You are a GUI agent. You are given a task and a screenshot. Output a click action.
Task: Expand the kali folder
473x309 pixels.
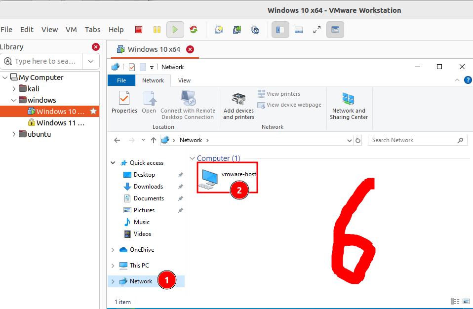[14, 89]
